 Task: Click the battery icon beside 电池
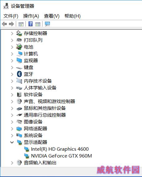19,47
